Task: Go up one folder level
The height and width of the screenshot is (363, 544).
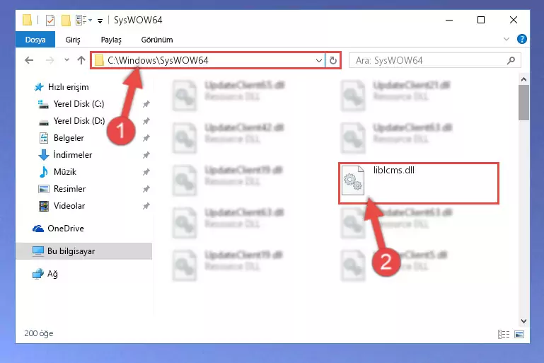Action: [81, 60]
